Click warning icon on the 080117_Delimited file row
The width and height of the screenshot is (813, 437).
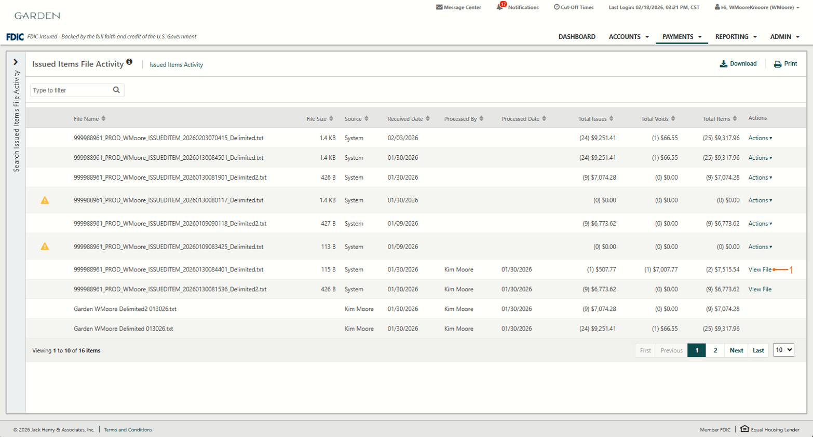[x=45, y=200]
